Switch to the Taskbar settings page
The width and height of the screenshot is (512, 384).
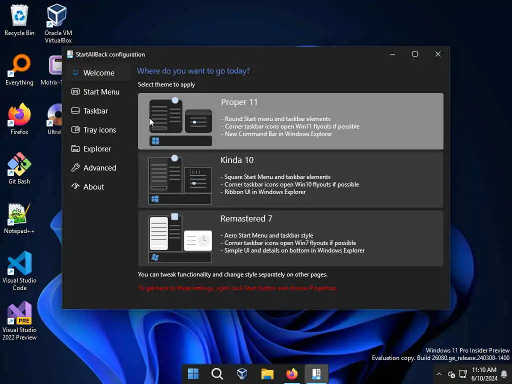click(98, 110)
